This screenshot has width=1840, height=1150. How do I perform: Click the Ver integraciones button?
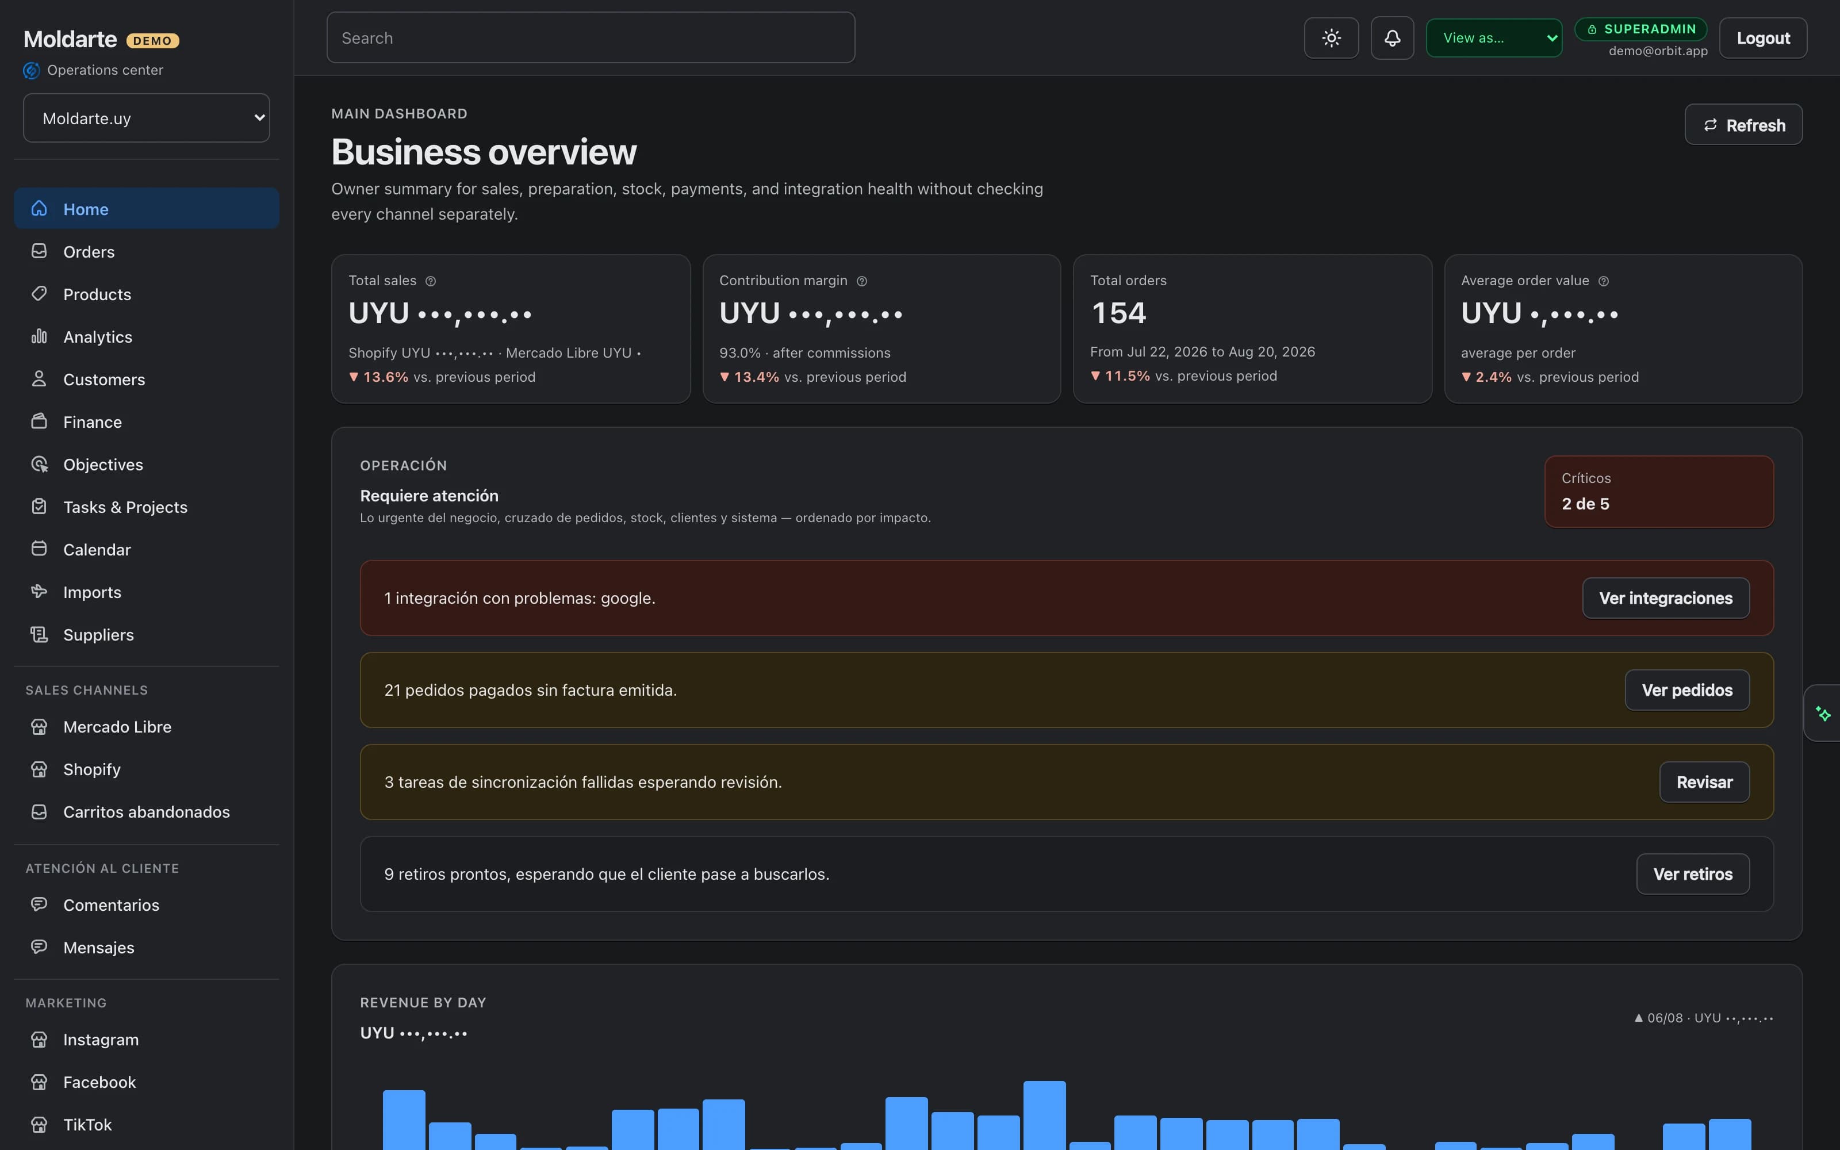click(1666, 598)
